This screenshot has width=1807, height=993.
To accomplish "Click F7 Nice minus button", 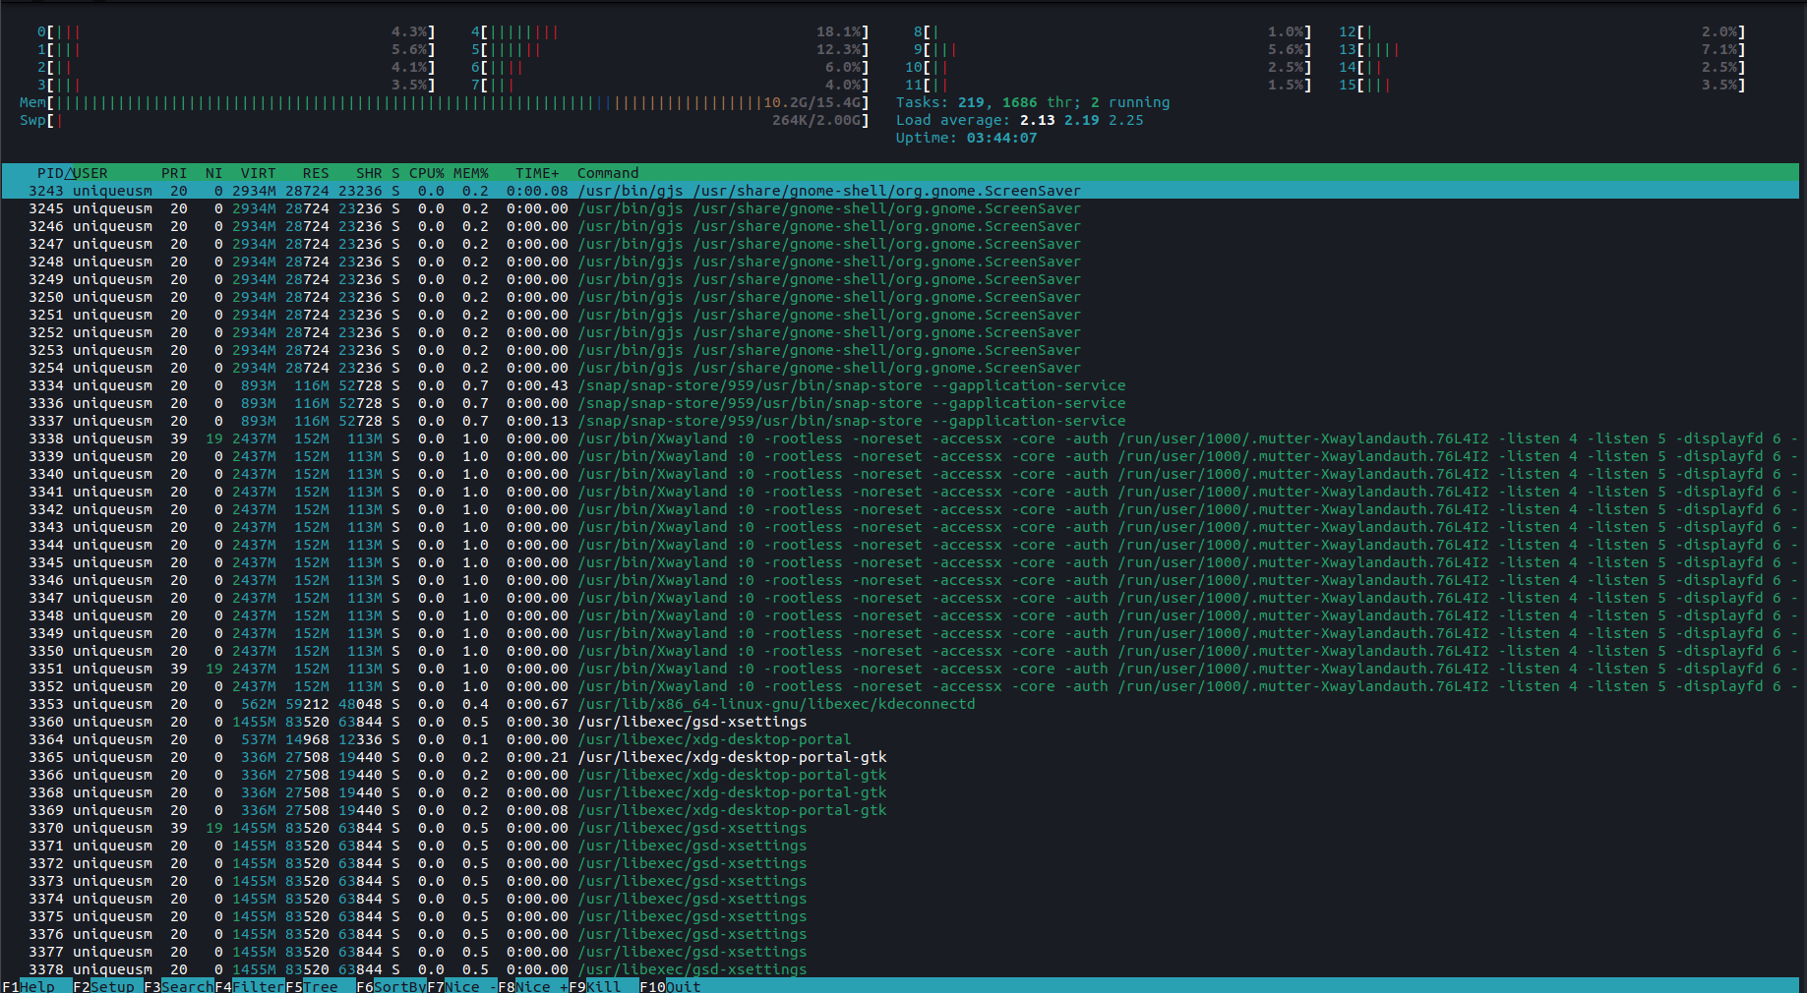I will [x=462, y=986].
